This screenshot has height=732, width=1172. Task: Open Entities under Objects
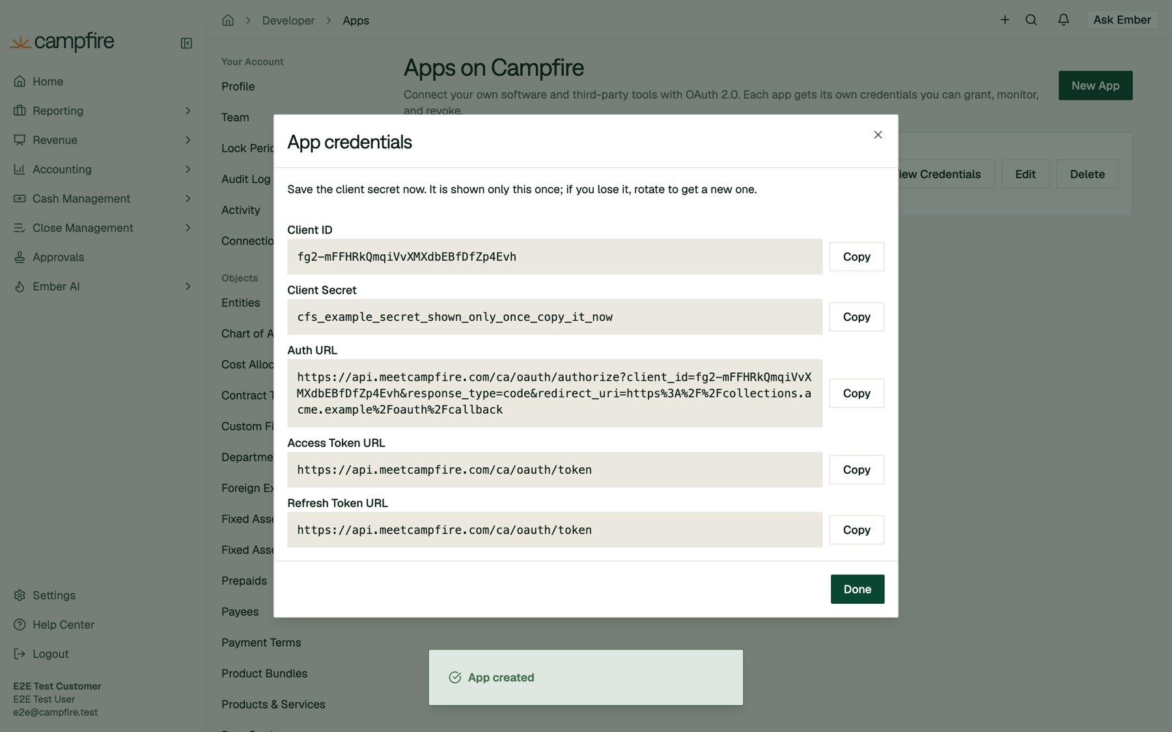click(x=240, y=303)
